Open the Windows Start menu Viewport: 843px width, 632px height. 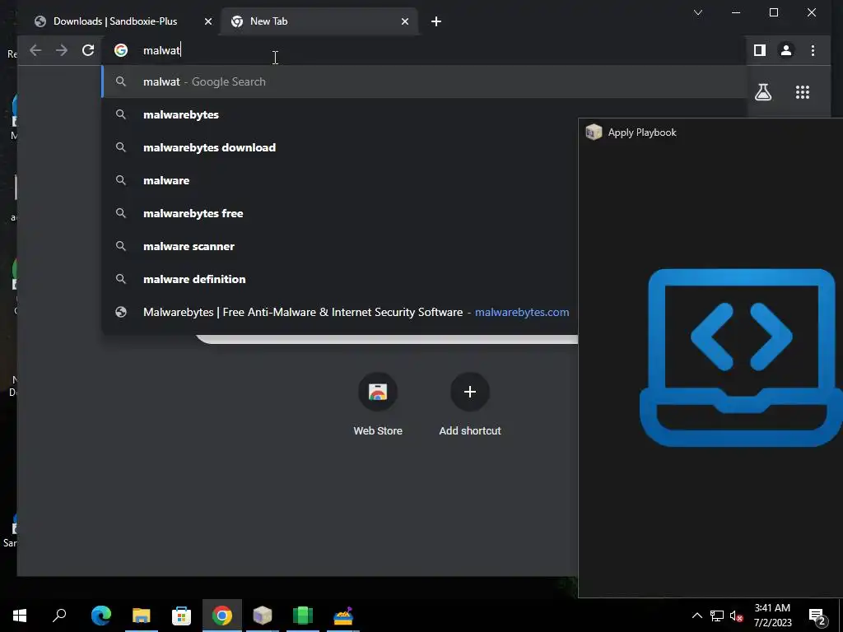point(20,616)
